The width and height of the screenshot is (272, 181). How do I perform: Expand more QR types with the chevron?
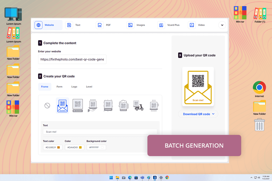coord(222,25)
